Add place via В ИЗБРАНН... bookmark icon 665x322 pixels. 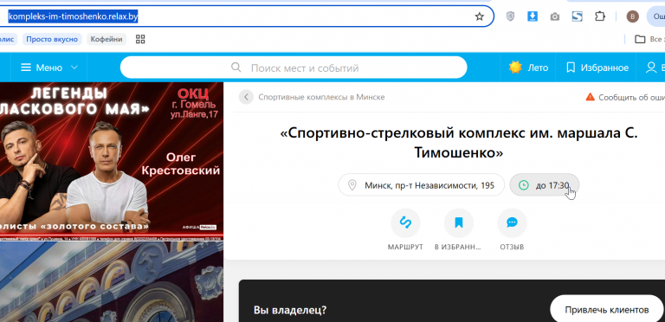click(x=458, y=222)
